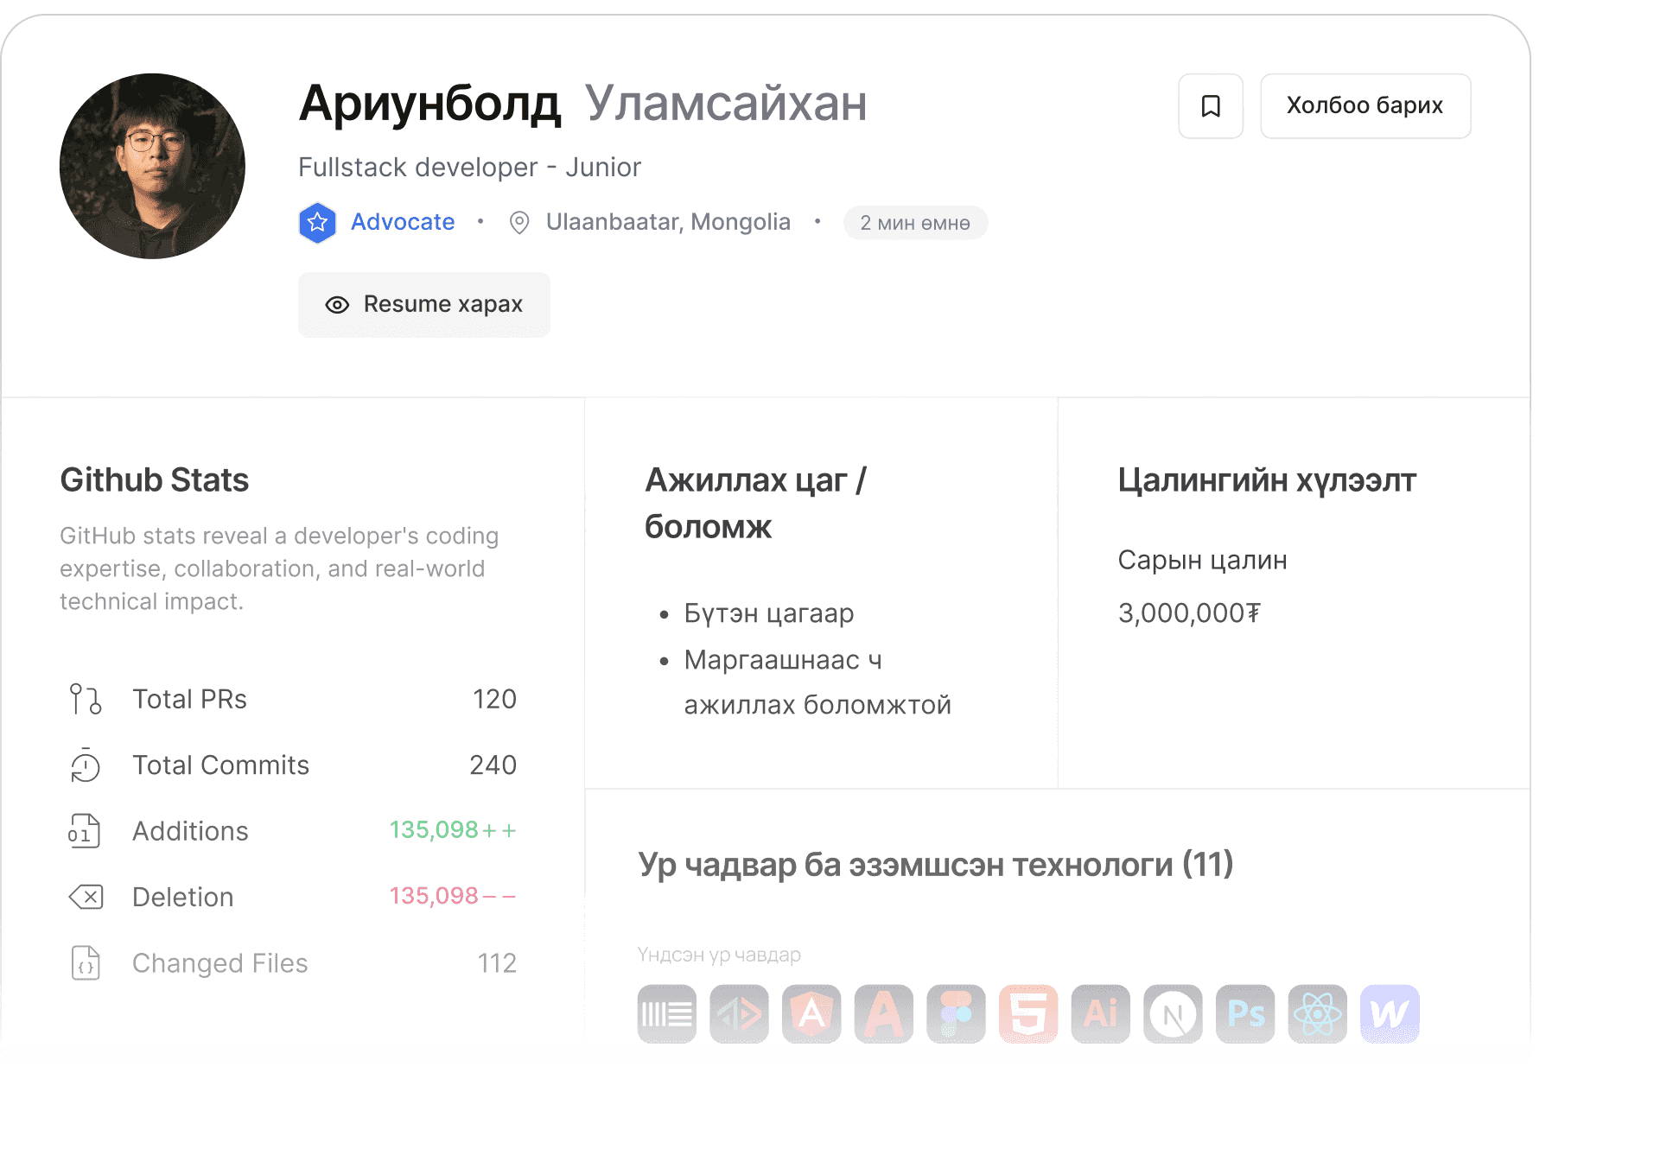Click the Уламсайхан surname heading
1654x1168 pixels.
726,104
